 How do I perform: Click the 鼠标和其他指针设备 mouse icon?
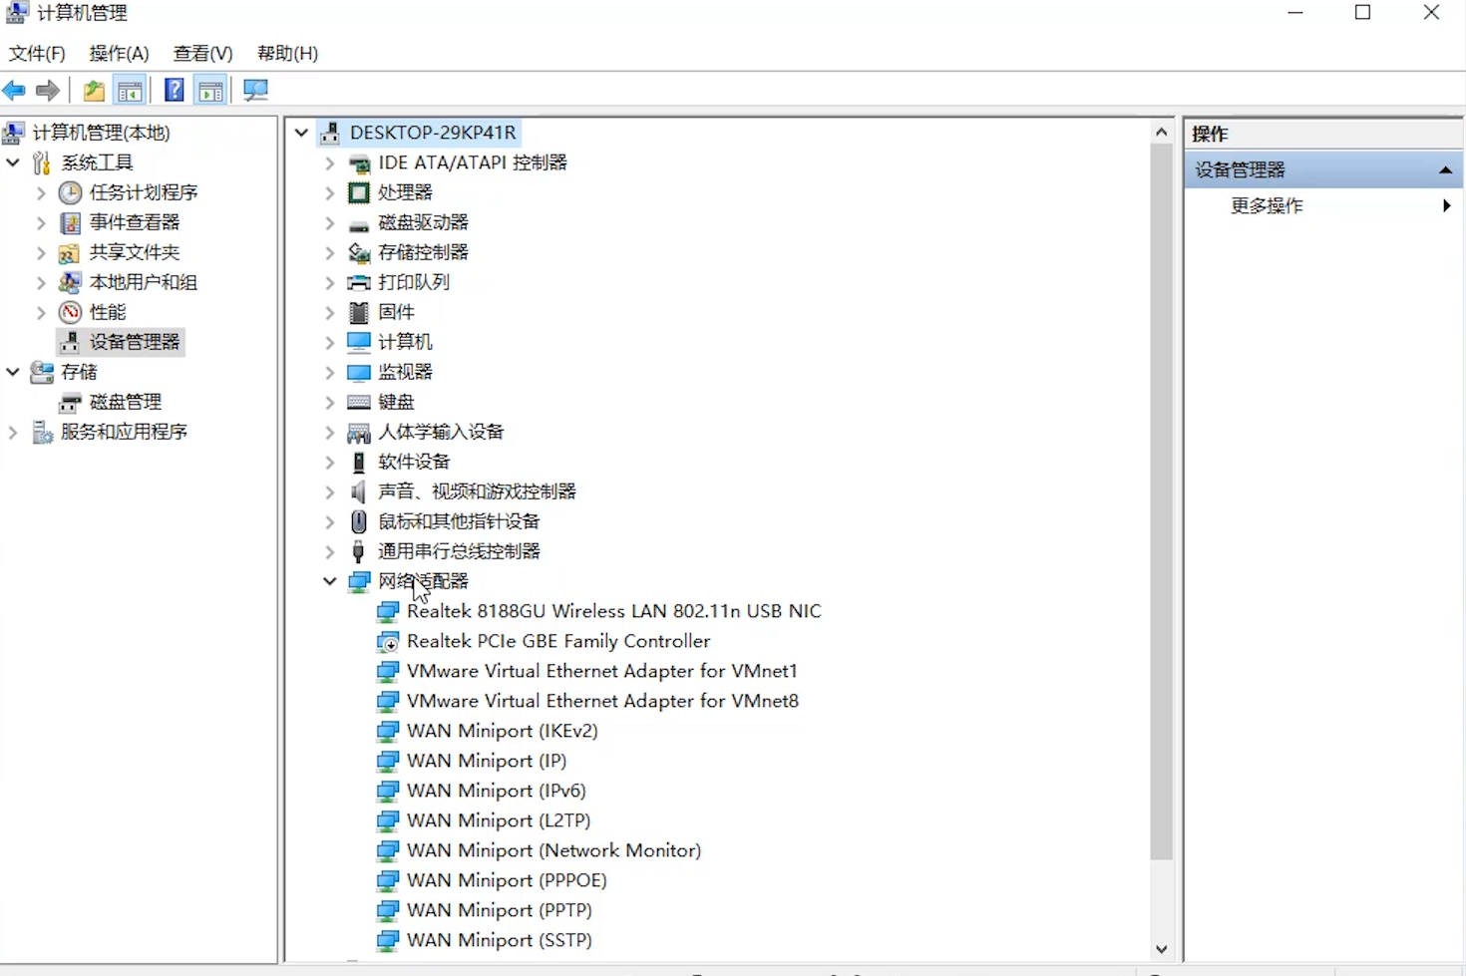coord(359,521)
